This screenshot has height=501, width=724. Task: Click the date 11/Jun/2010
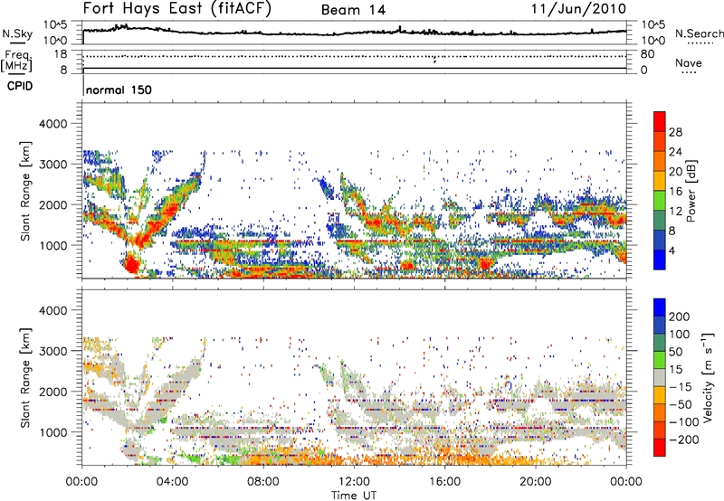coord(578,9)
